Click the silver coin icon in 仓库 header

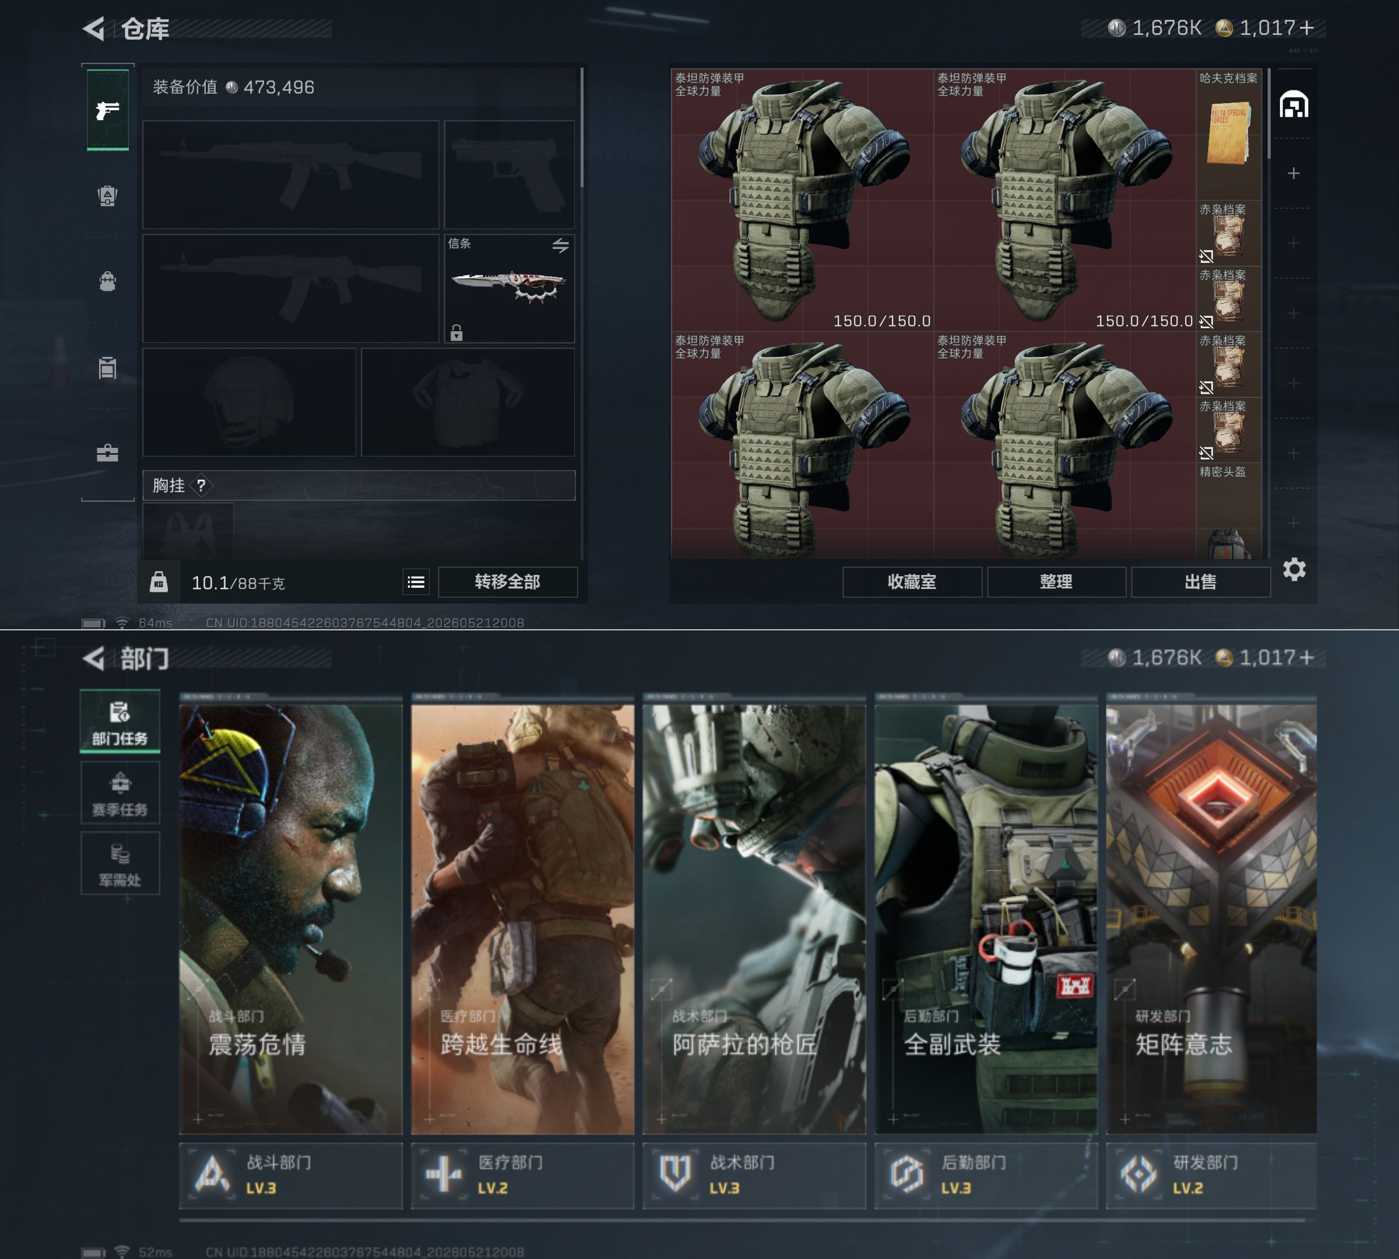tap(1117, 27)
